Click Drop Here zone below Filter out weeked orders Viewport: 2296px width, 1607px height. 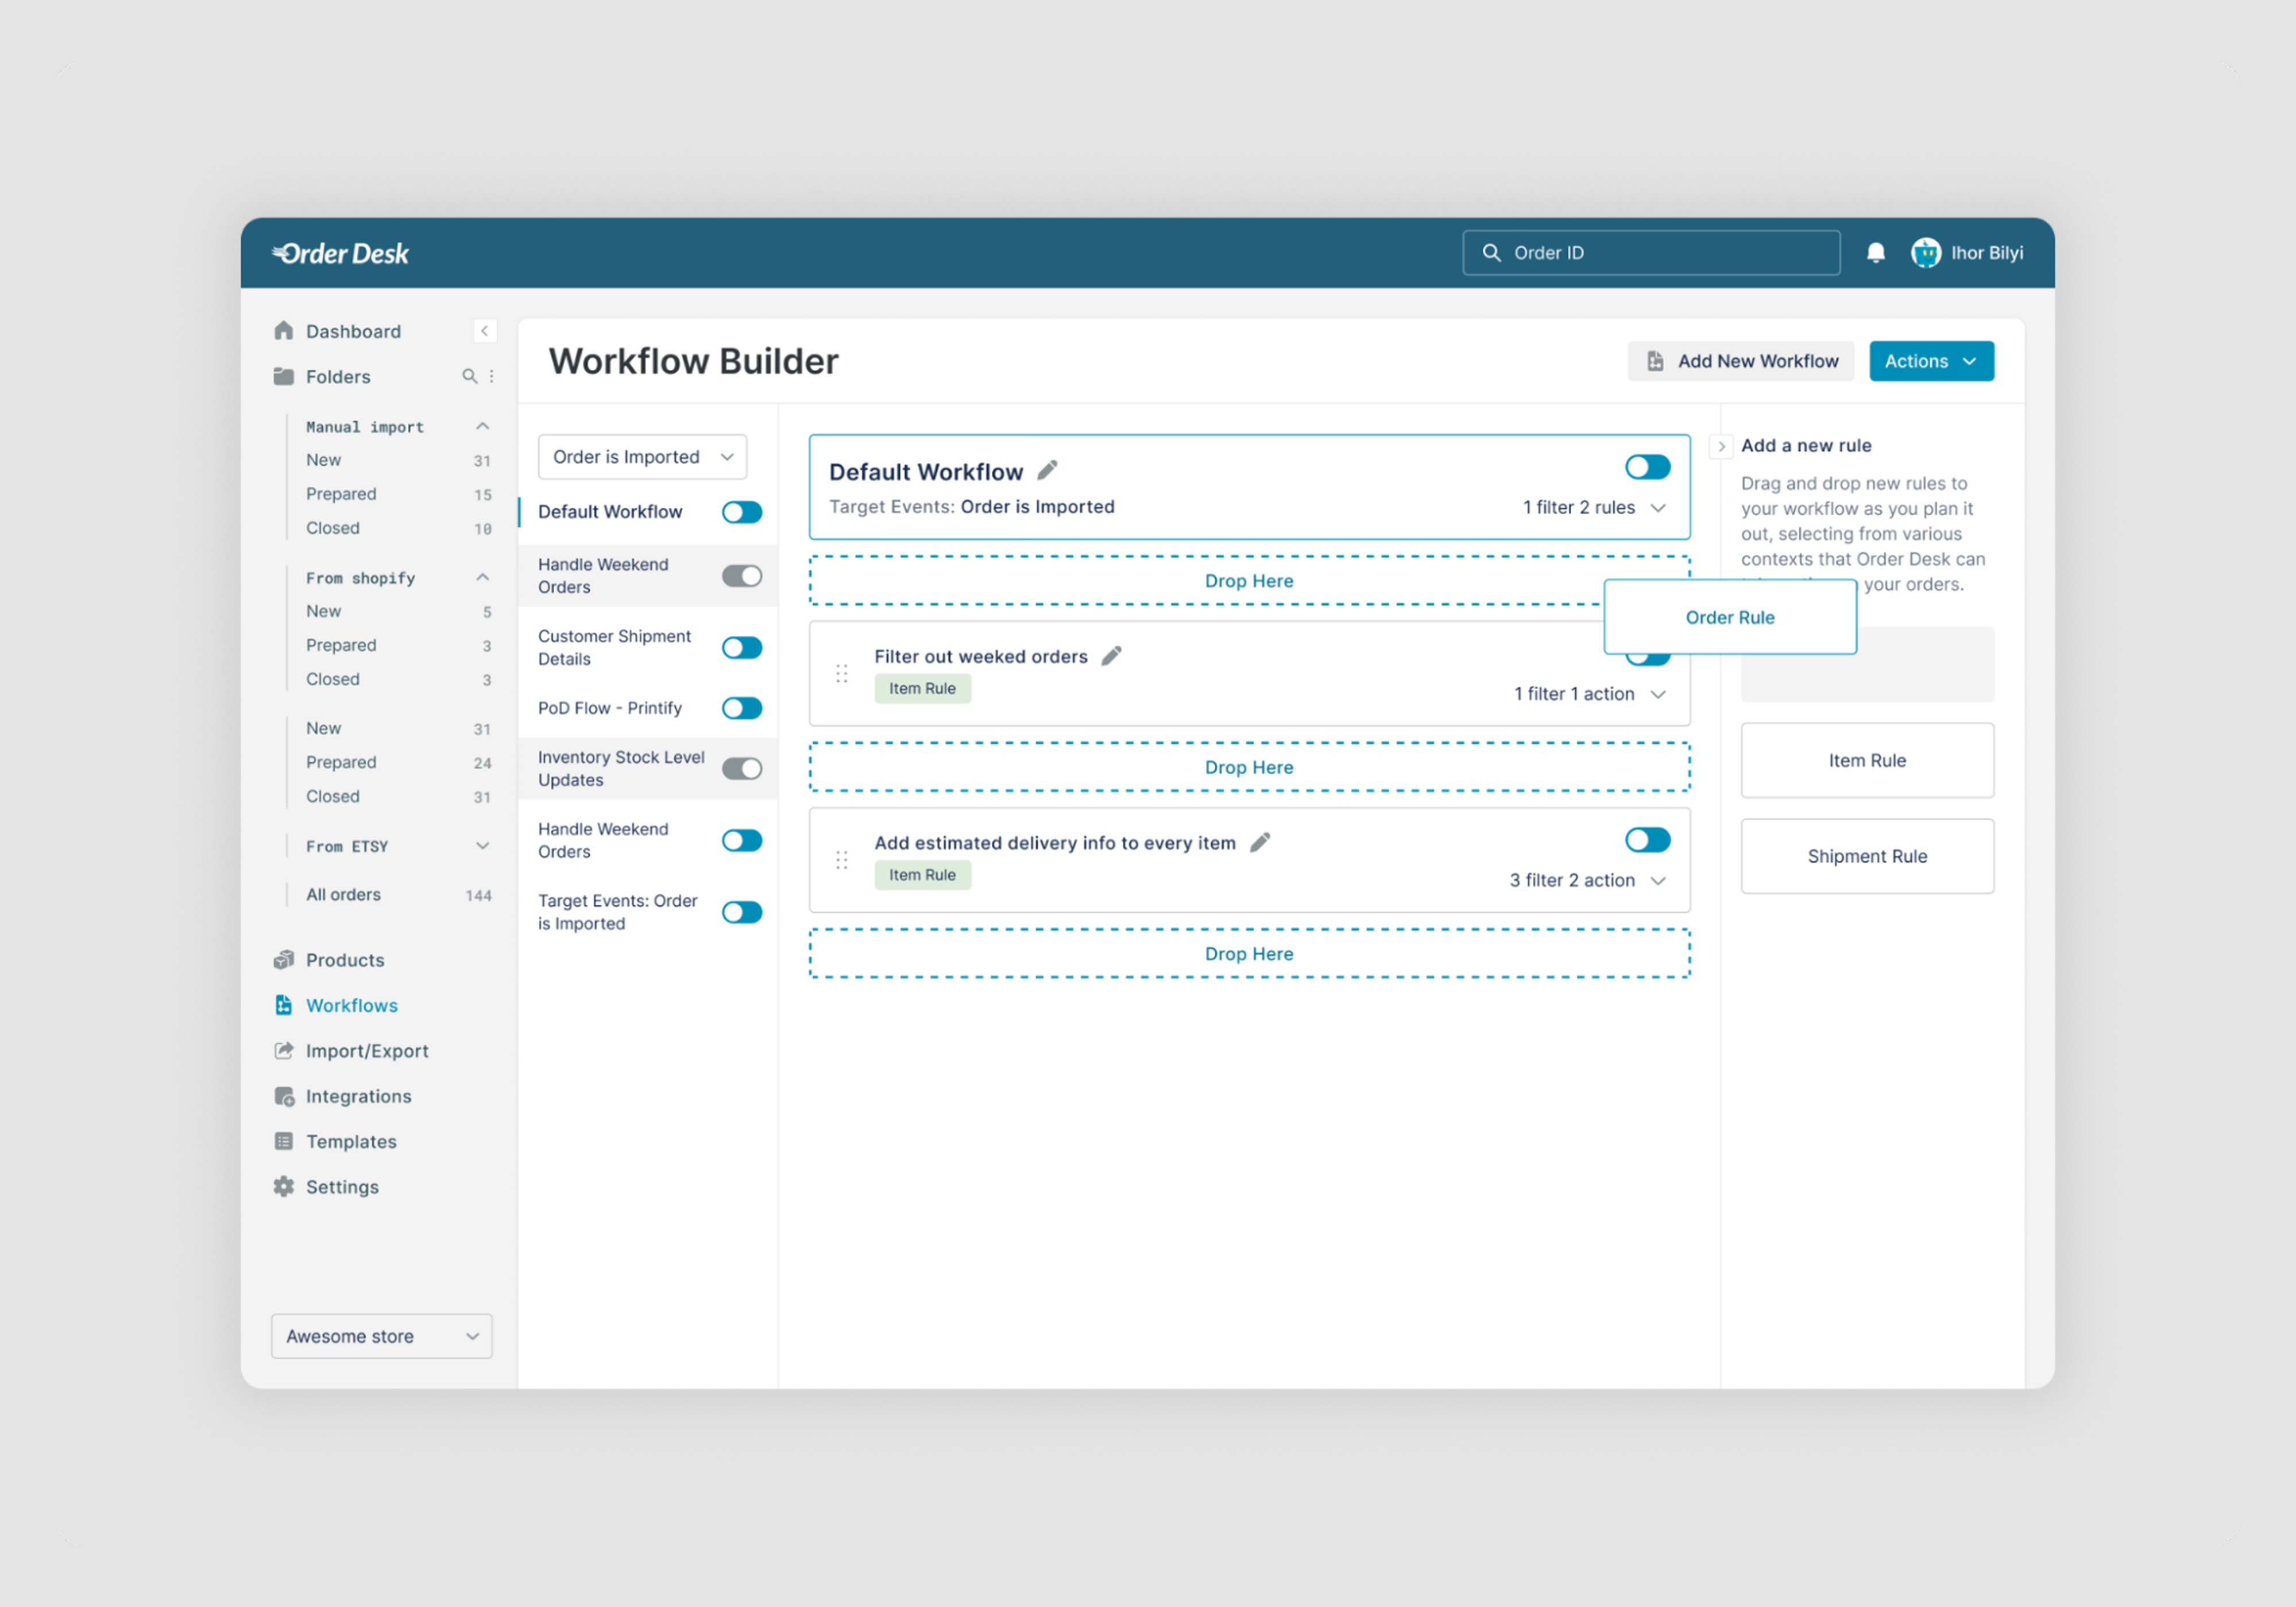click(x=1248, y=767)
